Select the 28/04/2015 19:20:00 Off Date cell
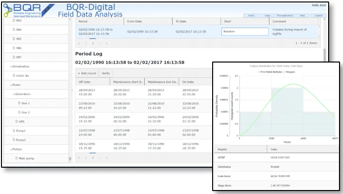Image resolution: width=343 pixels, height=194 pixels. point(93,92)
